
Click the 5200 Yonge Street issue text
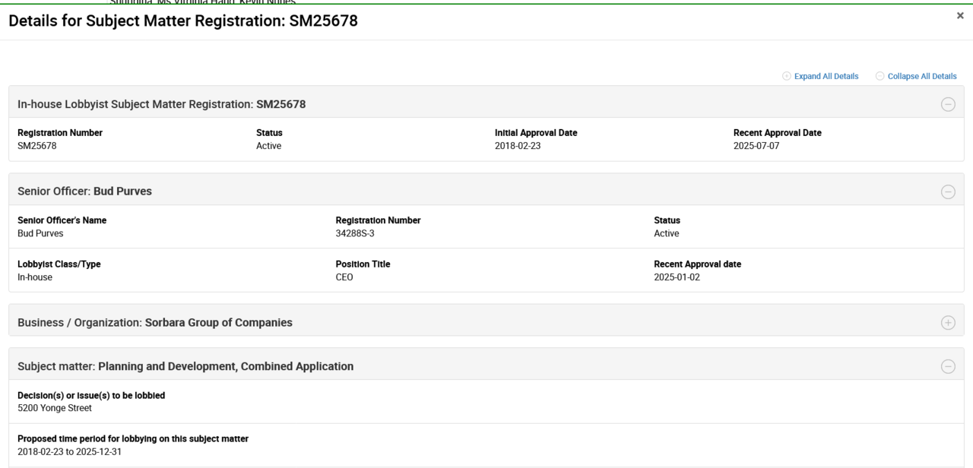pos(55,408)
